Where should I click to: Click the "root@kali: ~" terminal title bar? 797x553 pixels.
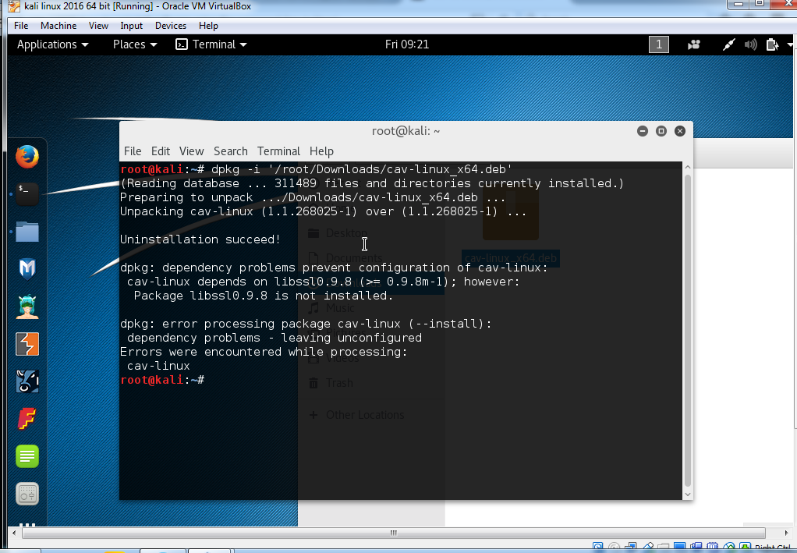coord(406,131)
